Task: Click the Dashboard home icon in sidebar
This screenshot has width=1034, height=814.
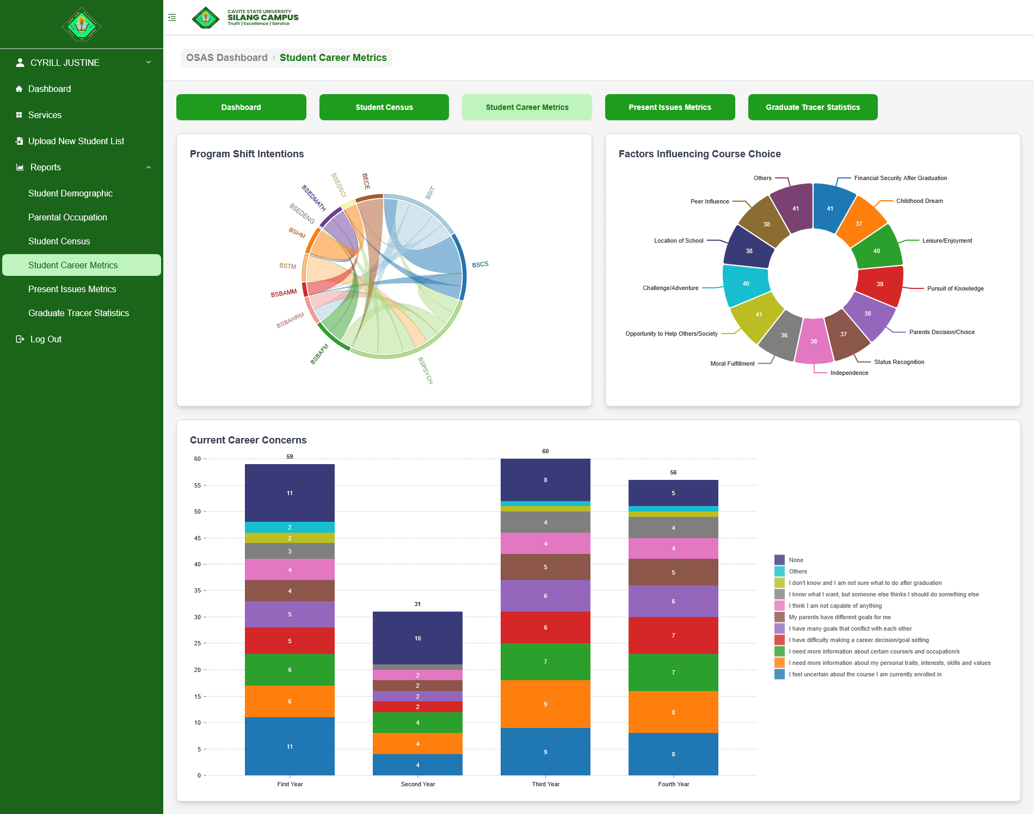Action: pyautogui.click(x=19, y=89)
